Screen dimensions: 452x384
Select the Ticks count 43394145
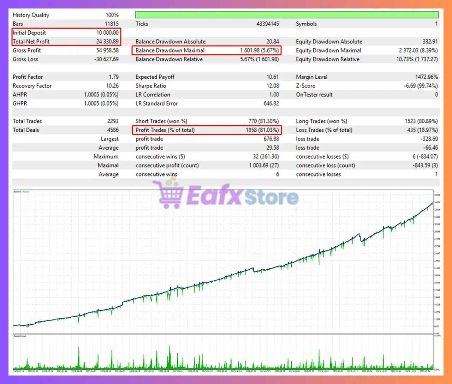267,24
